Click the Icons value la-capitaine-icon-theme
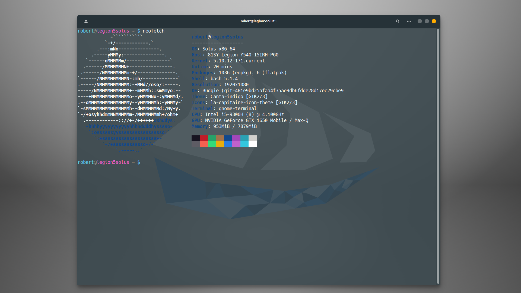 tap(242, 103)
